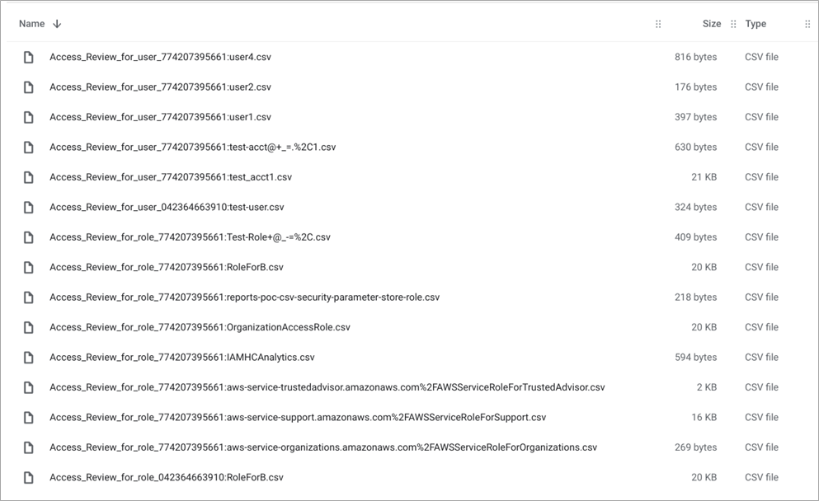819x501 pixels.
Task: Click file icon for 042364663910:RoleForB.csv
Action: tap(29, 478)
